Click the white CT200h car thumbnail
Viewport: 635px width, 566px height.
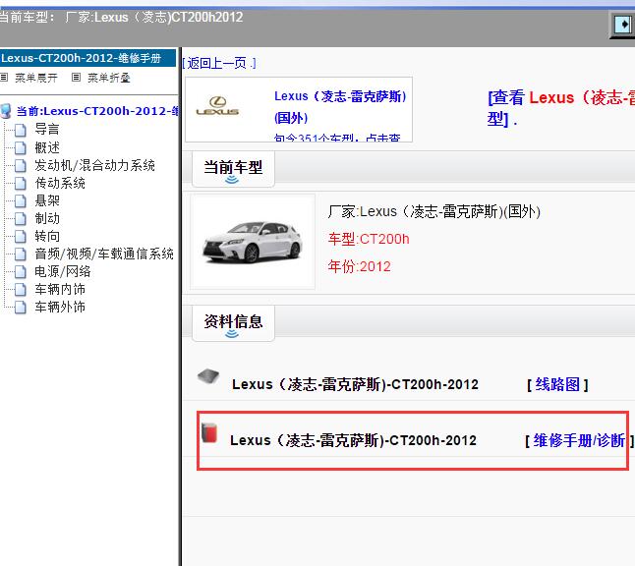(253, 242)
